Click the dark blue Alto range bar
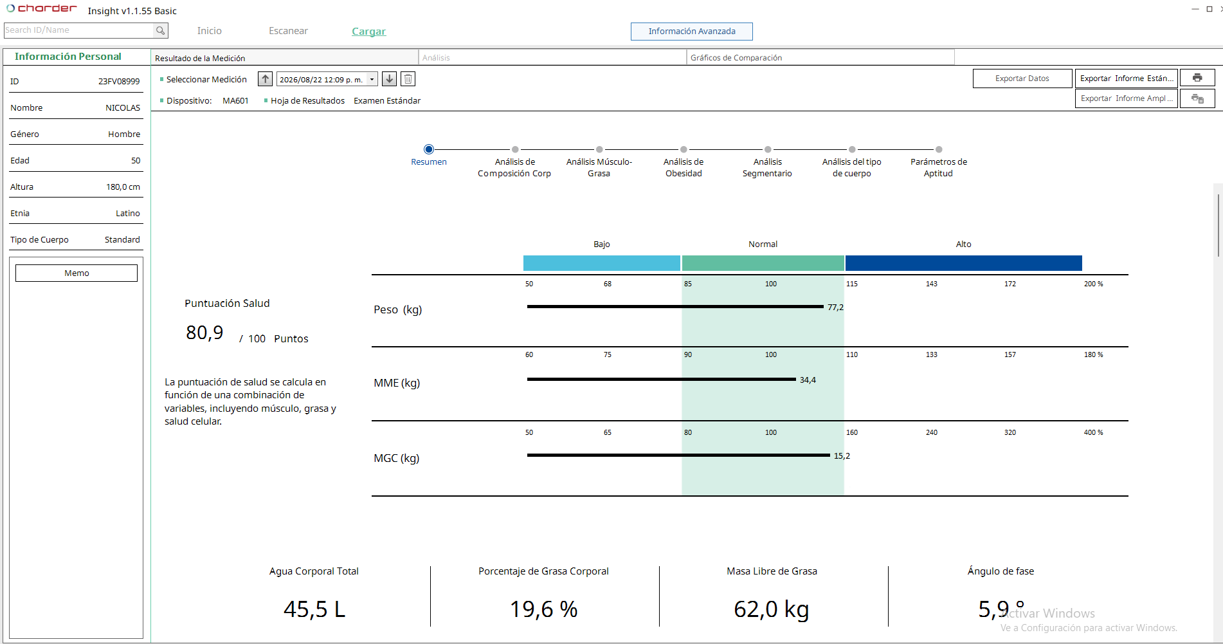 pyautogui.click(x=963, y=263)
